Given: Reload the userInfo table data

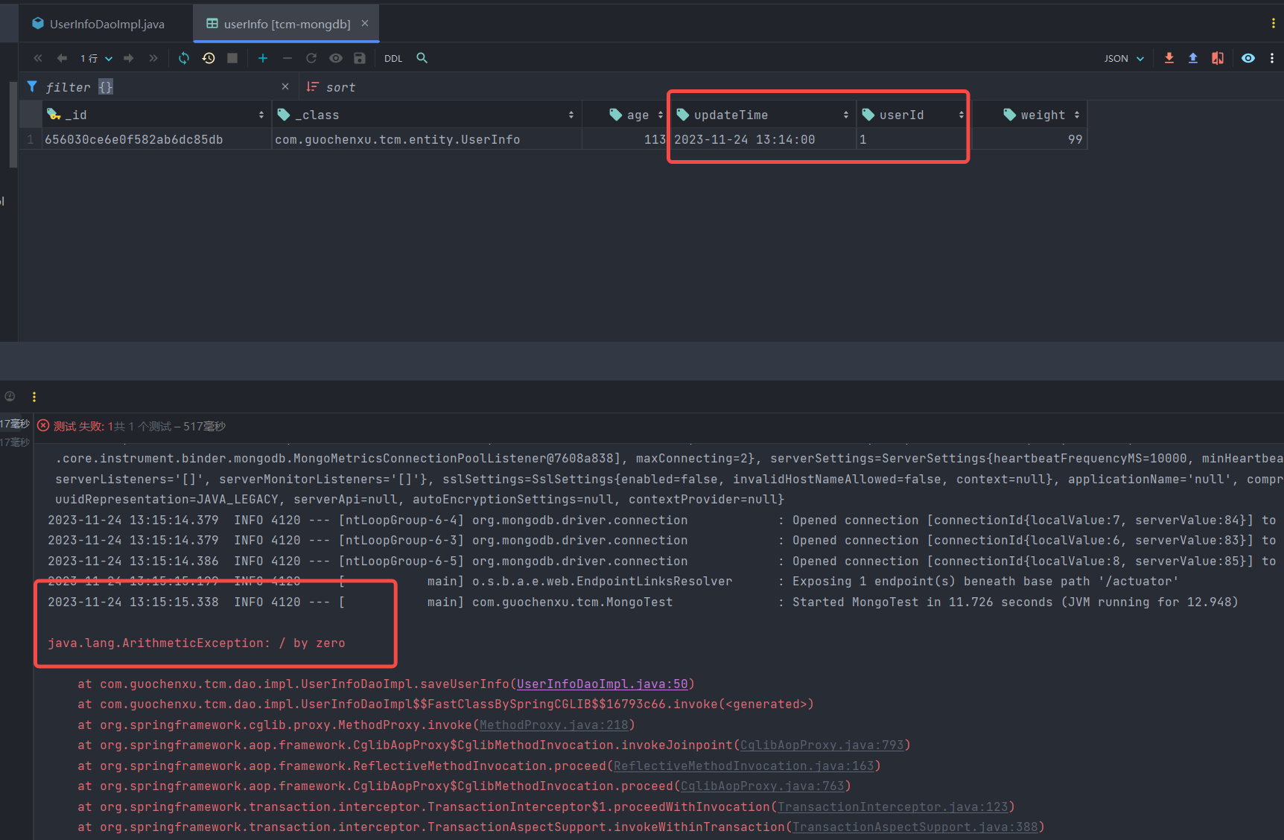Looking at the screenshot, I should [184, 58].
